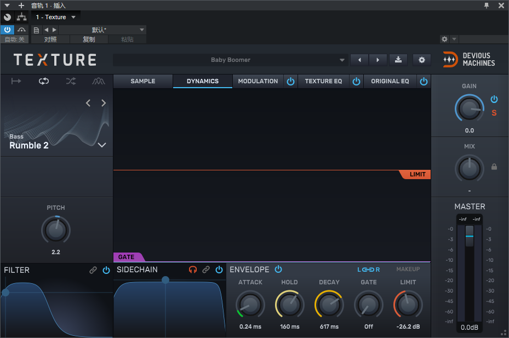
Task: Click the MAKEUP button
Action: click(x=408, y=269)
